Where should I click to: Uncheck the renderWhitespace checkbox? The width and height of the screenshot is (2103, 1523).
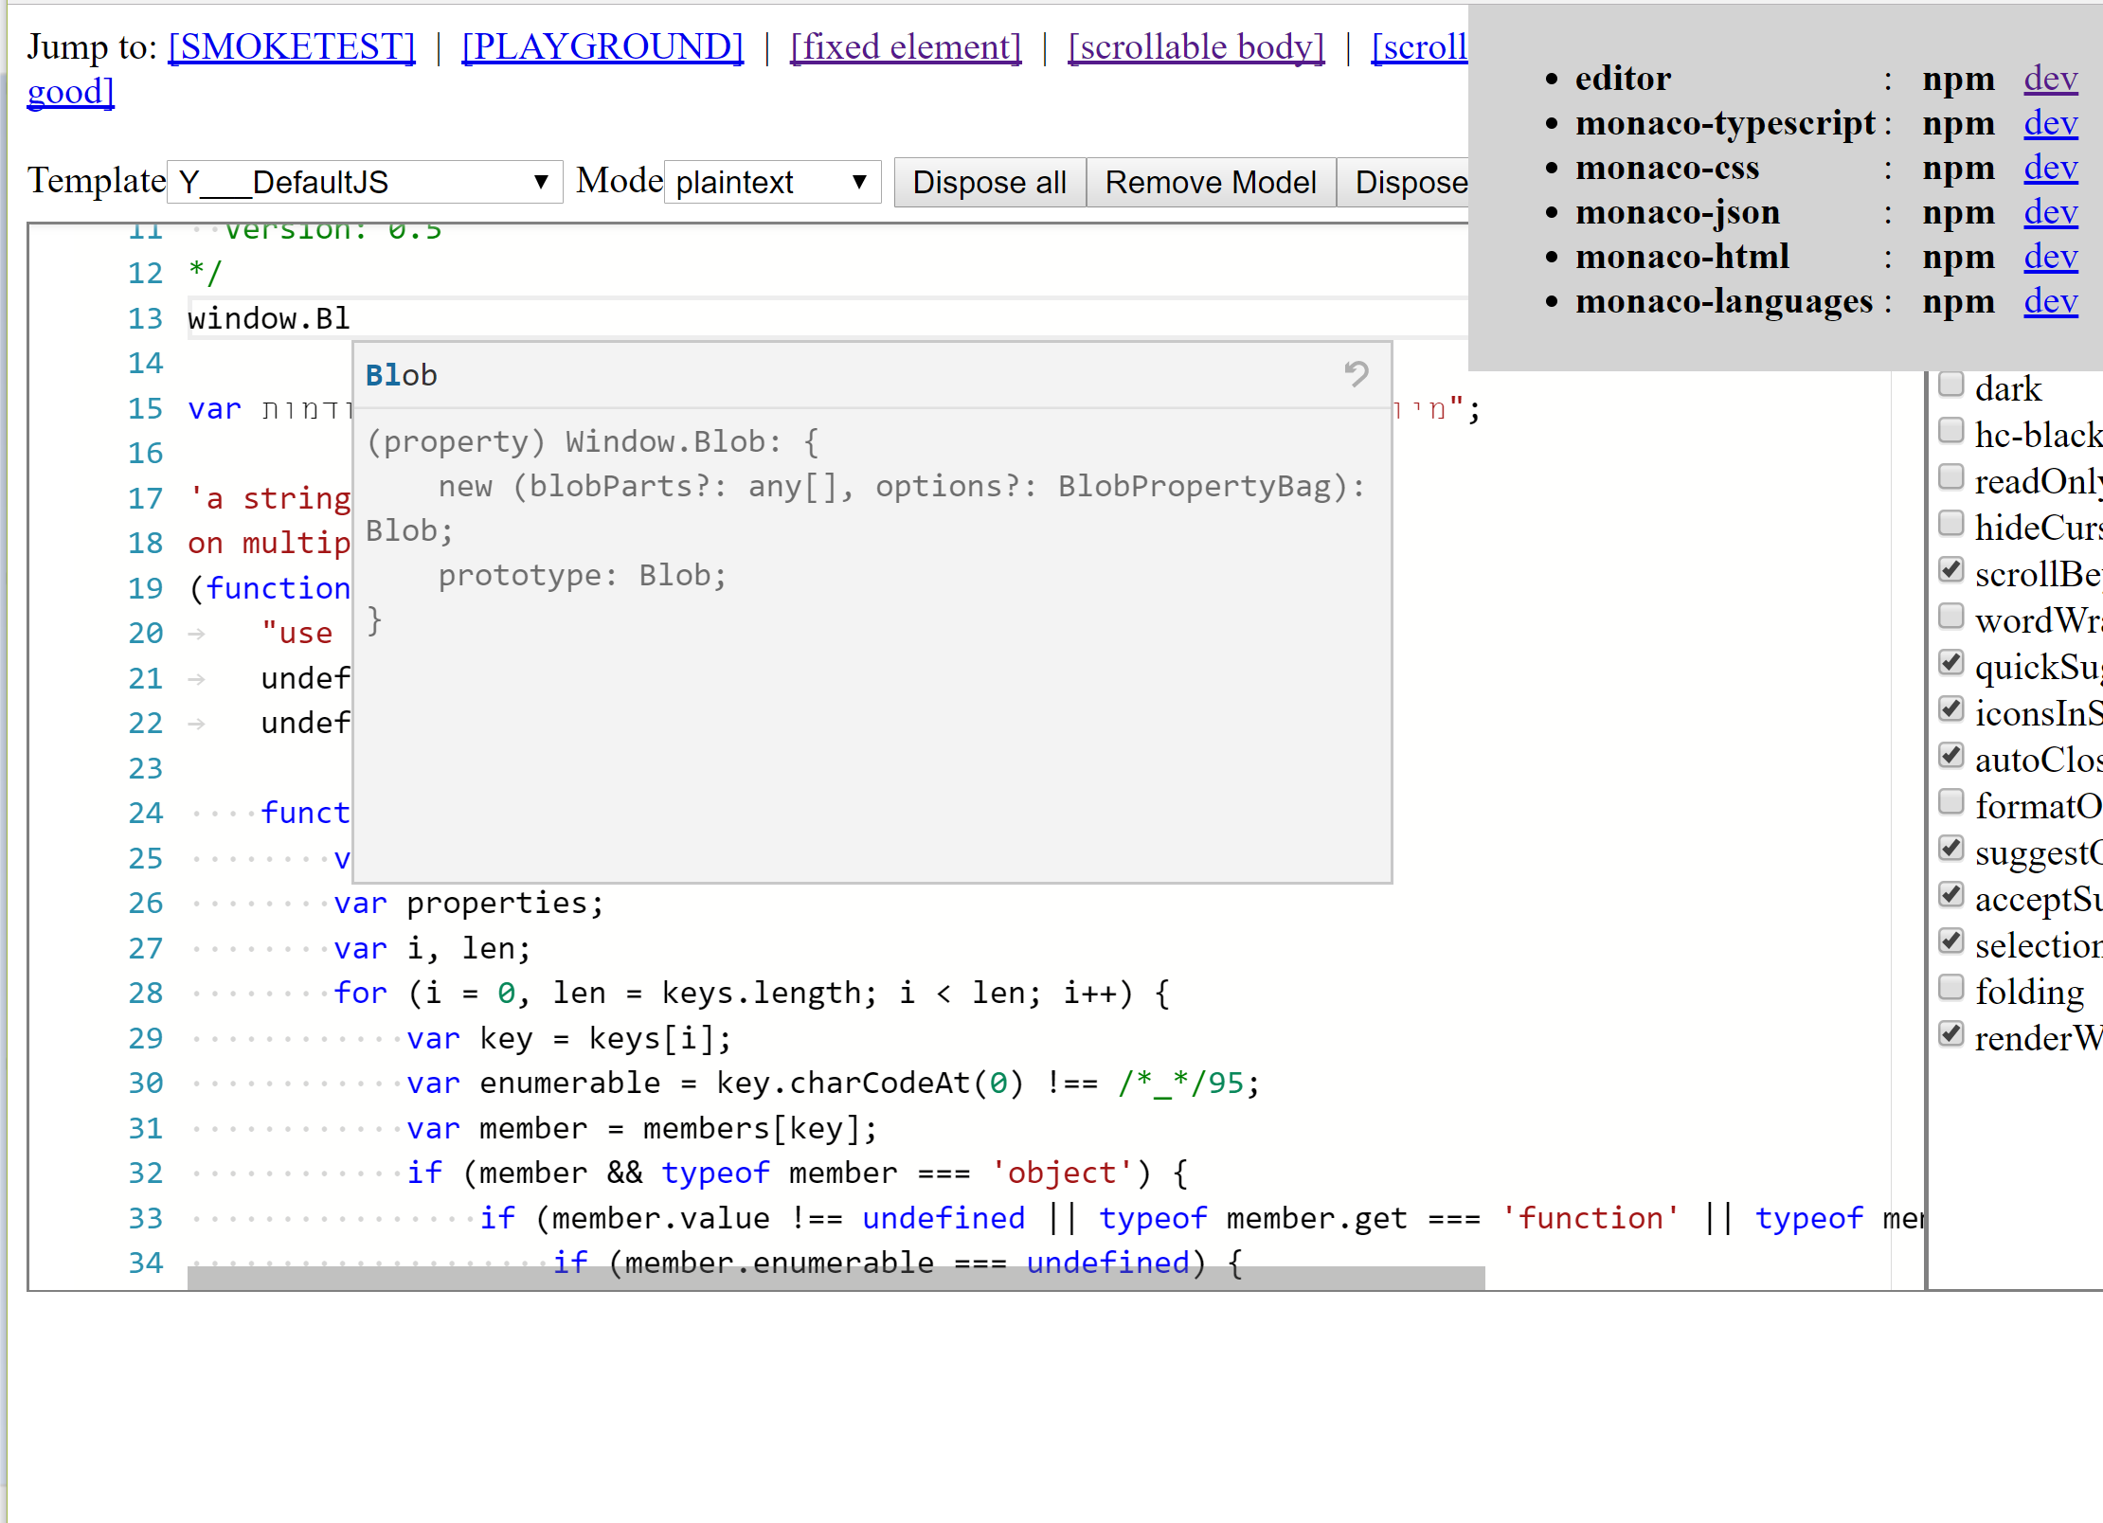[x=1950, y=1034]
